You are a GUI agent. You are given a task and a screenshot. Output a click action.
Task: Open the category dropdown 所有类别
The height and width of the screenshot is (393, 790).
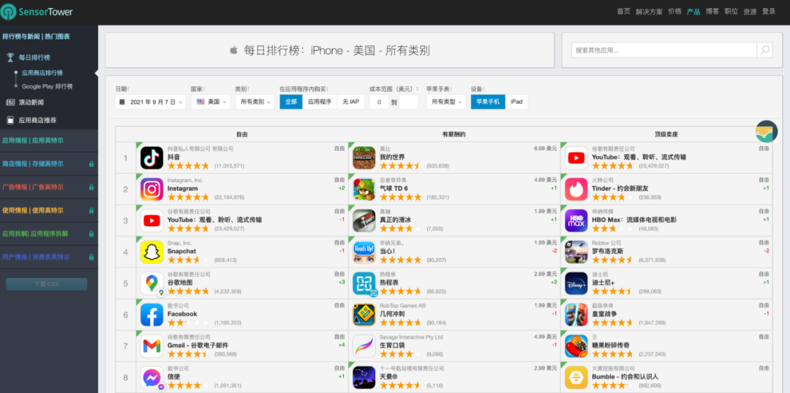[255, 102]
